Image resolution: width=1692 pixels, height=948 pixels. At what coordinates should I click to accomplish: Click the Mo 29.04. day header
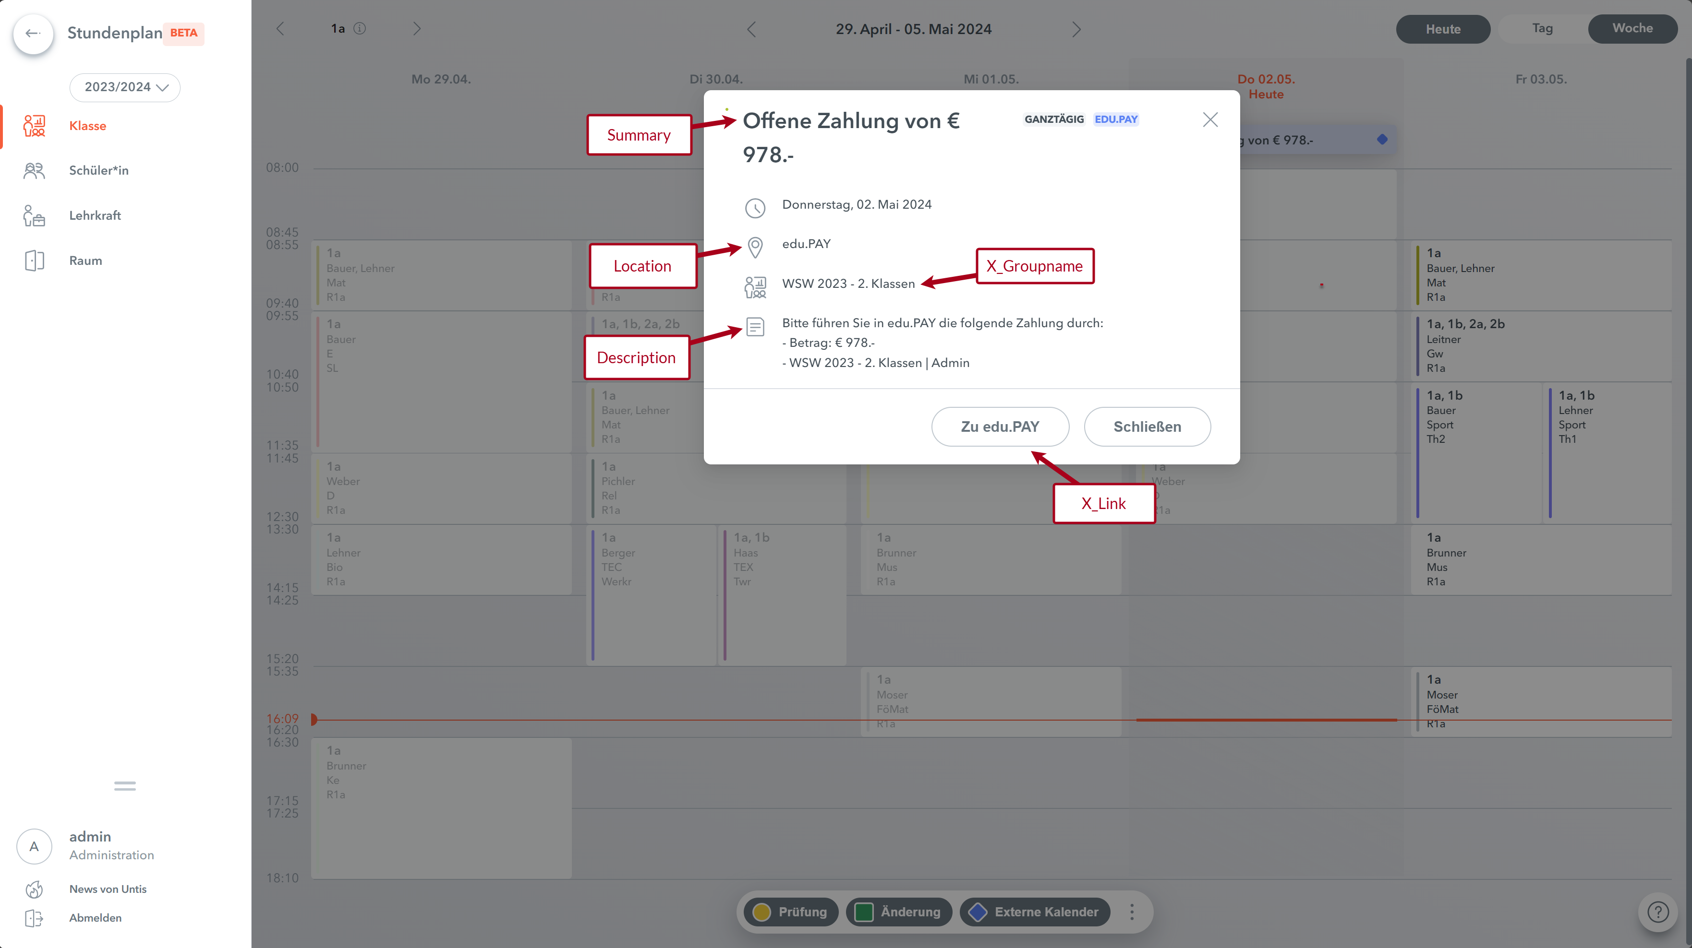[441, 79]
